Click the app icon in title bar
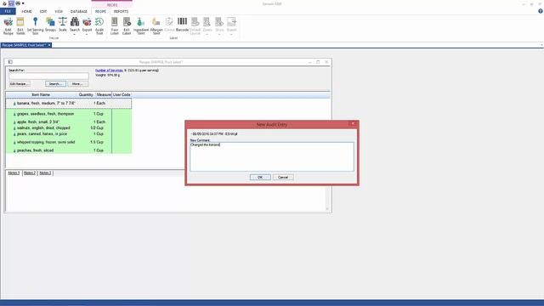Screen dimensions: 544x306 click(4, 3)
